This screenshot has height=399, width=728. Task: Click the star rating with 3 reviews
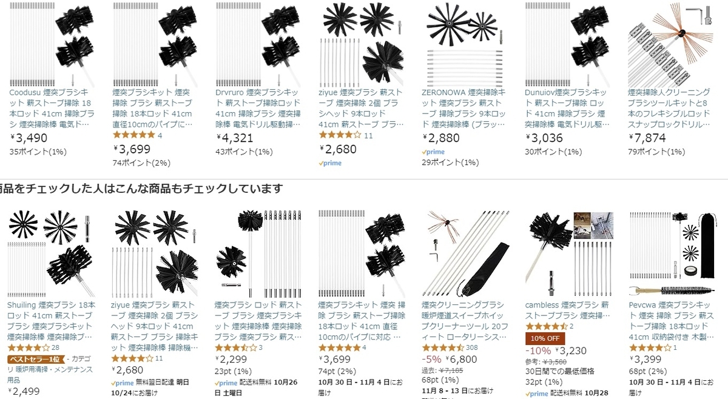tap(236, 347)
